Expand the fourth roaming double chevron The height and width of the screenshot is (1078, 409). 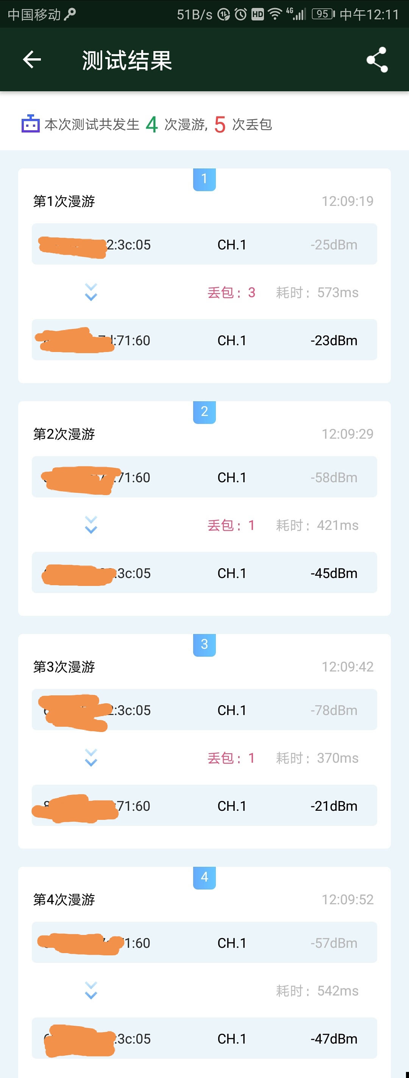tap(91, 990)
